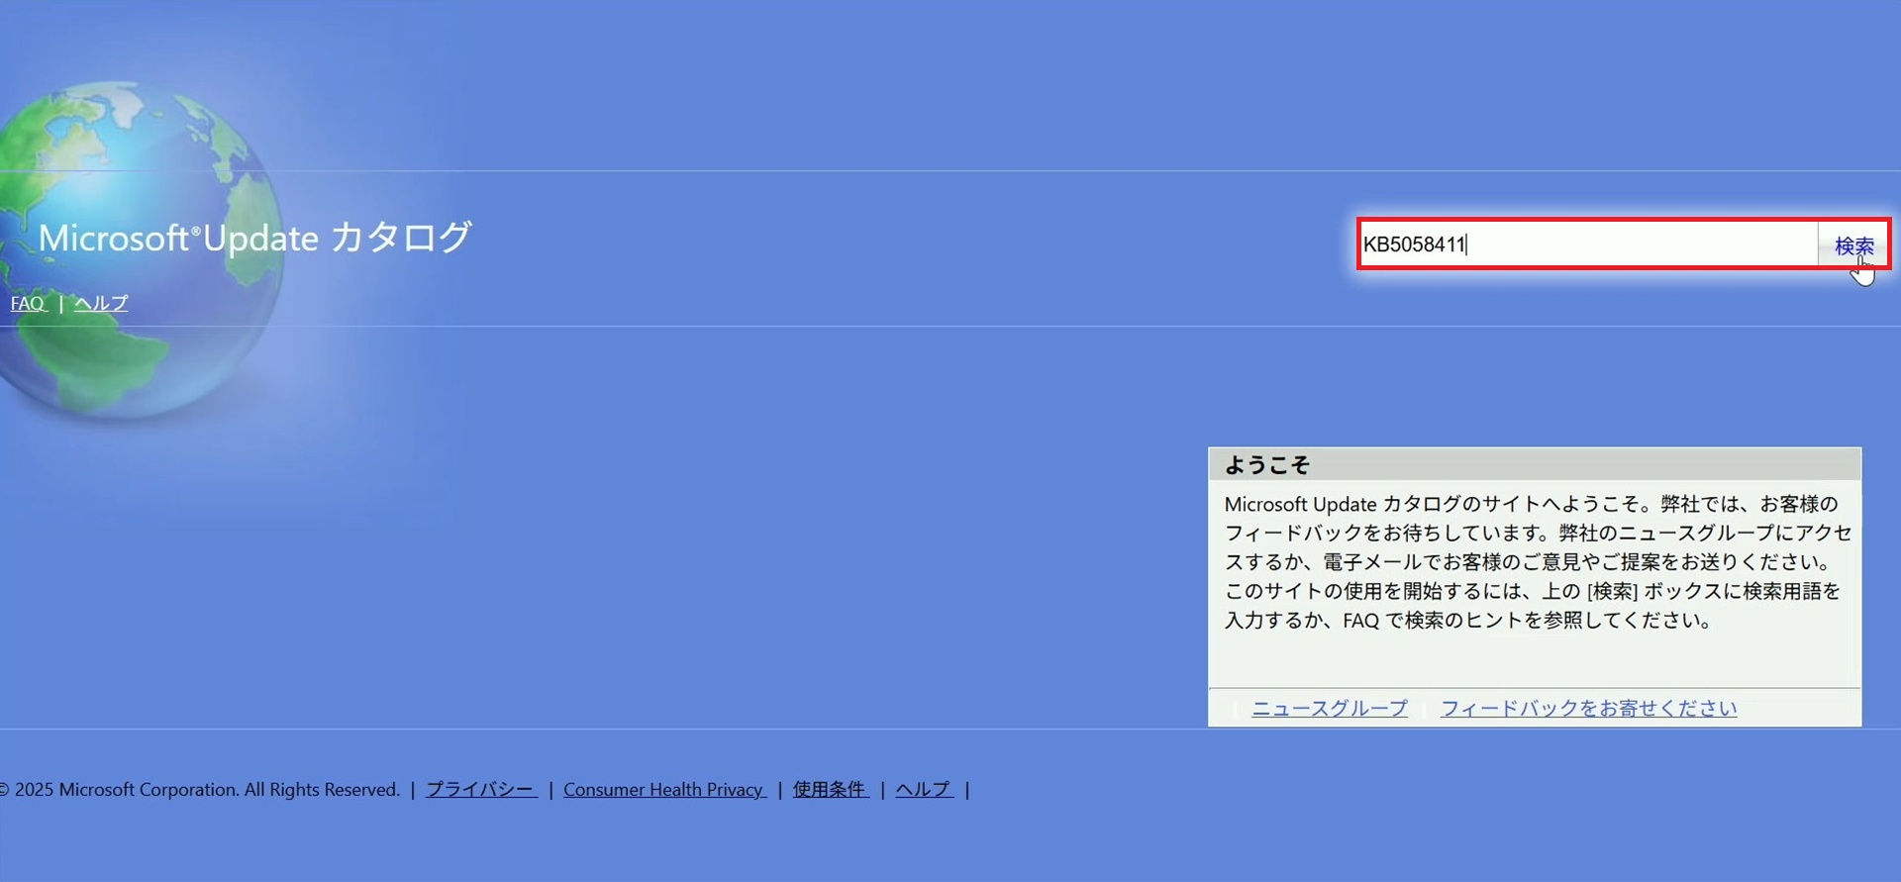
Task: Open the FAQ link under the title
Action: [x=28, y=304]
